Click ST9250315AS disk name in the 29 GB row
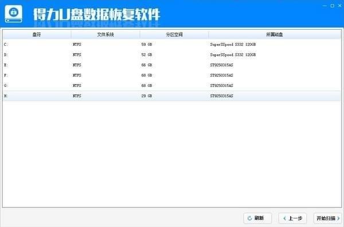The width and height of the screenshot is (344, 227). (x=221, y=96)
